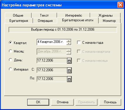Switch to the Общие tab
The width and height of the screenshot is (125, 110).
tap(18, 15)
